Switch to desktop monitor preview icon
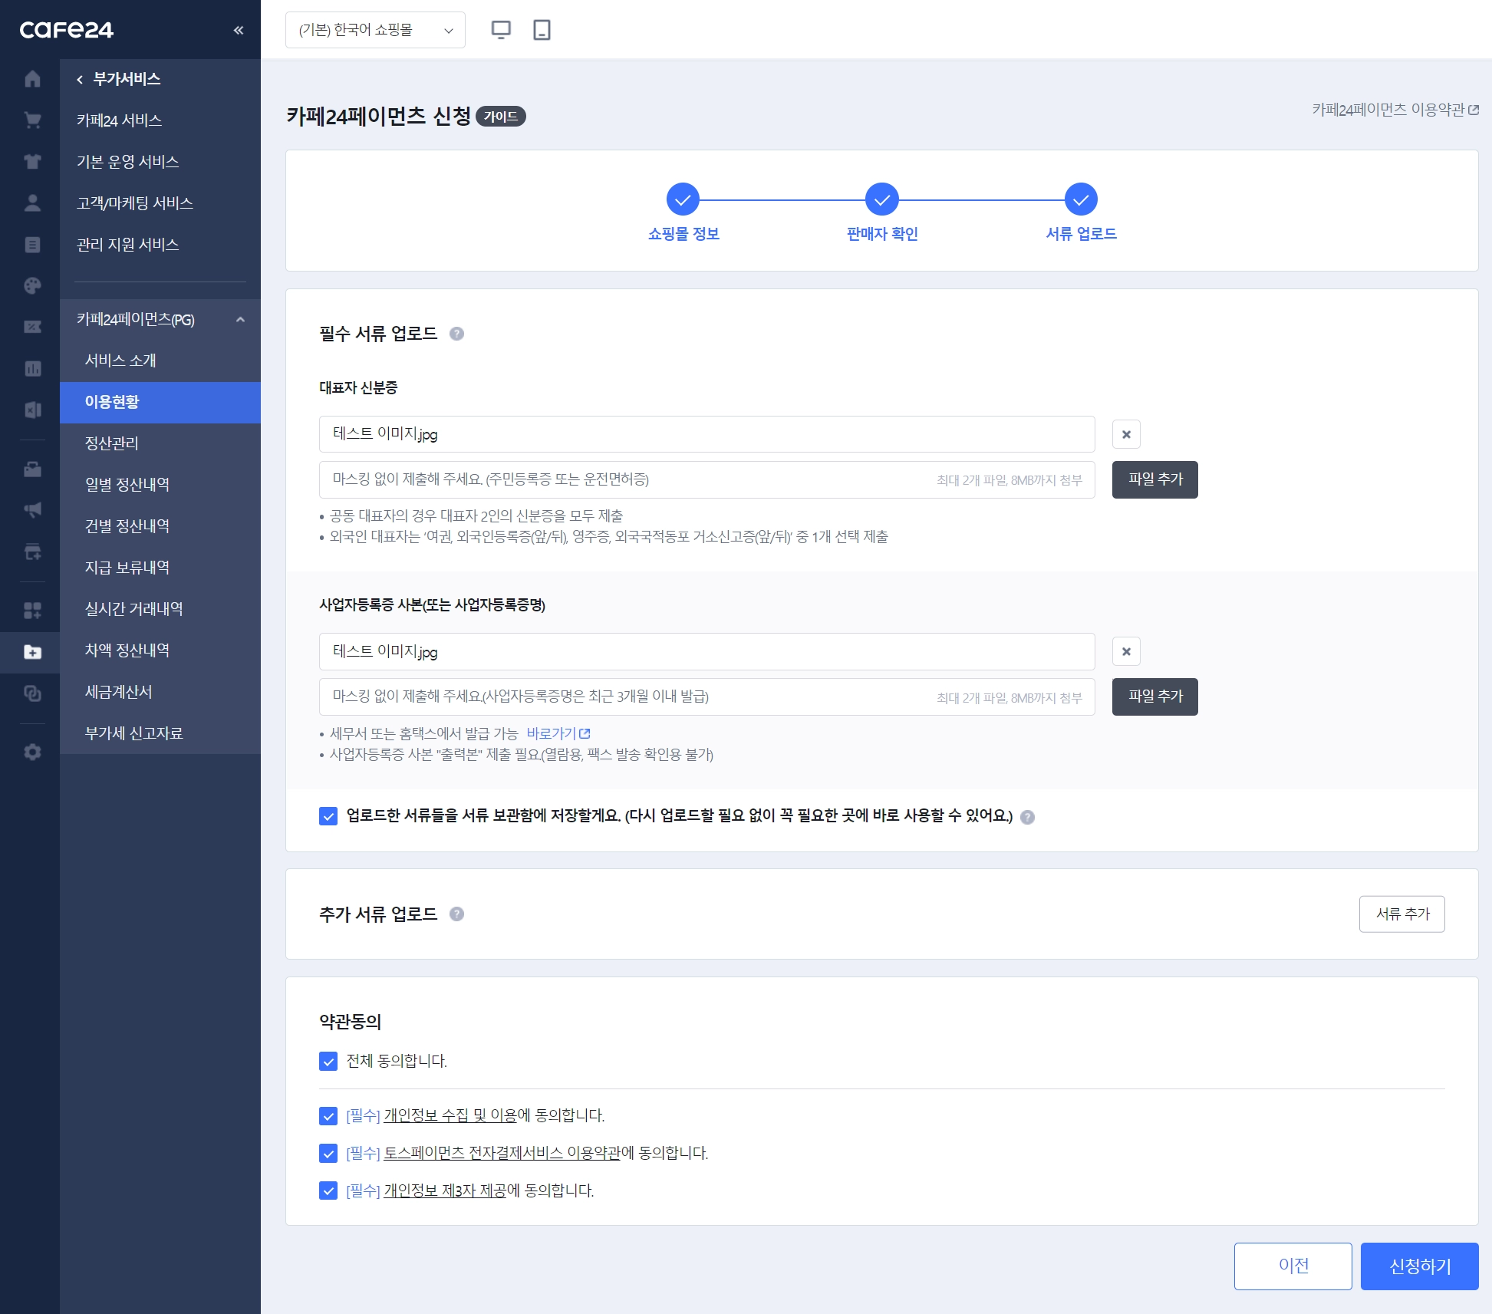The width and height of the screenshot is (1492, 1314). coord(501,30)
